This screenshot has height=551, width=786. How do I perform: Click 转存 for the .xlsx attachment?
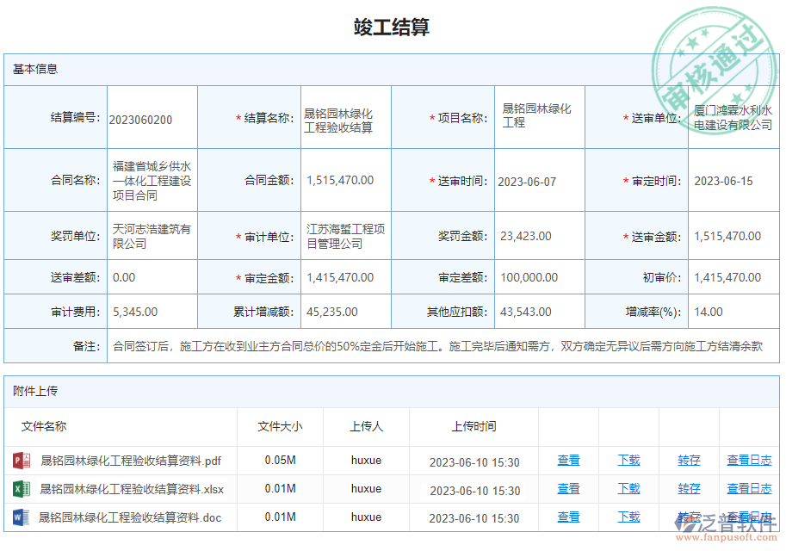tap(689, 489)
